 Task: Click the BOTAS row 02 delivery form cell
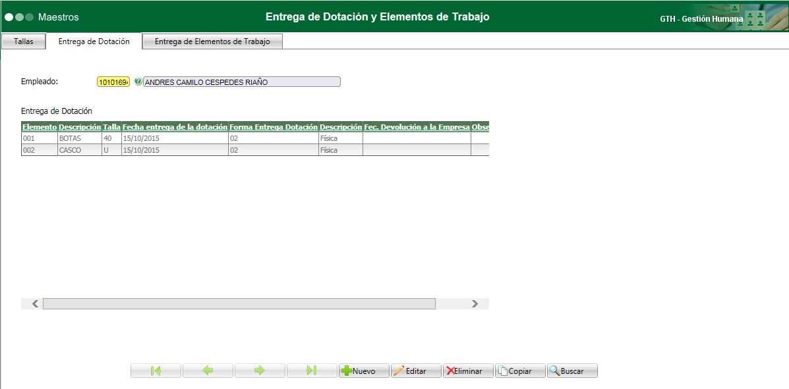click(274, 138)
